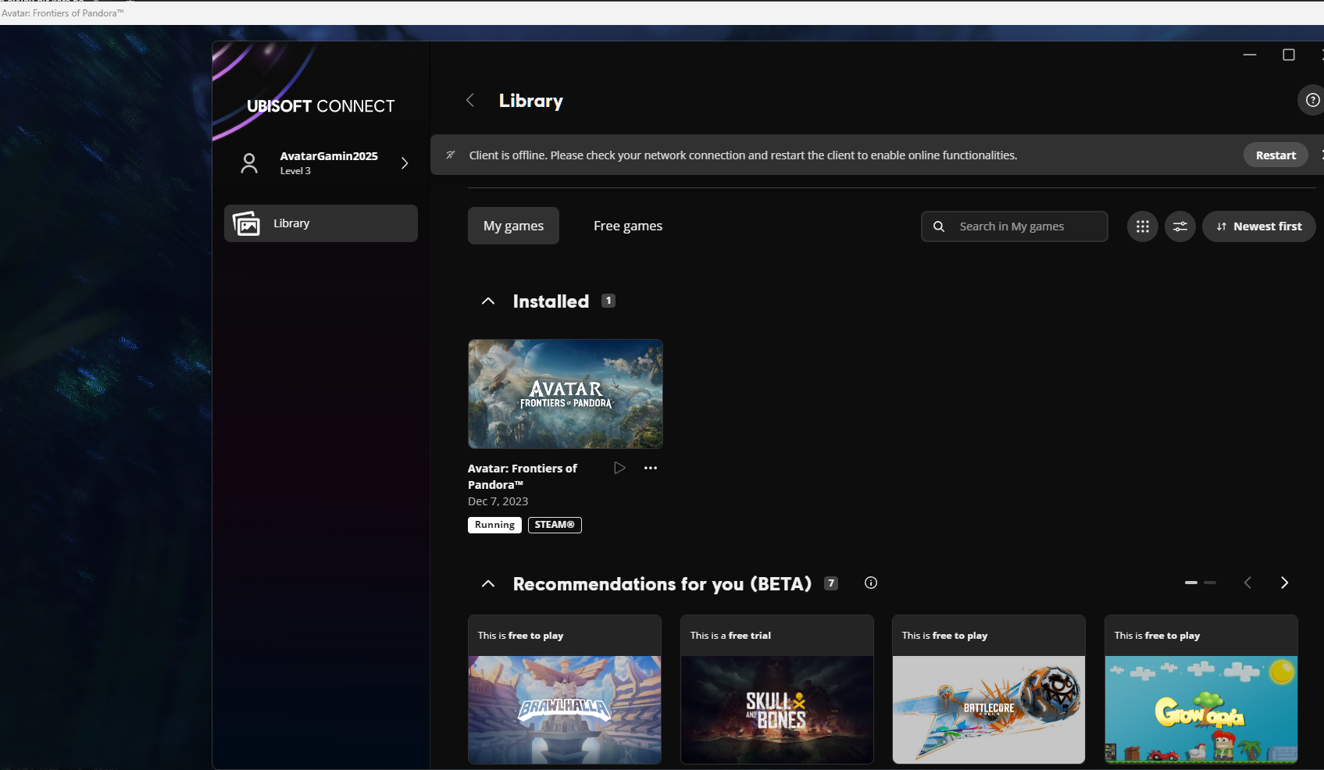
Task: Minimize the Ubisoft Connect window
Action: point(1250,55)
